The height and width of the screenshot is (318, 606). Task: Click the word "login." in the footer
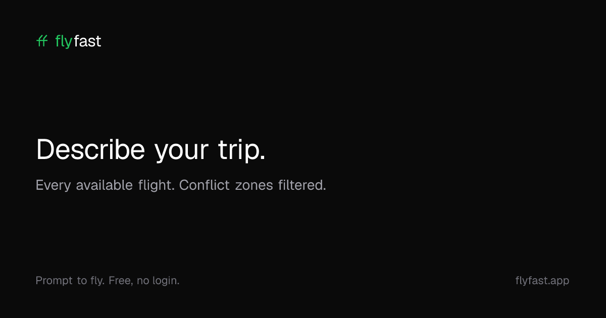[x=166, y=281]
